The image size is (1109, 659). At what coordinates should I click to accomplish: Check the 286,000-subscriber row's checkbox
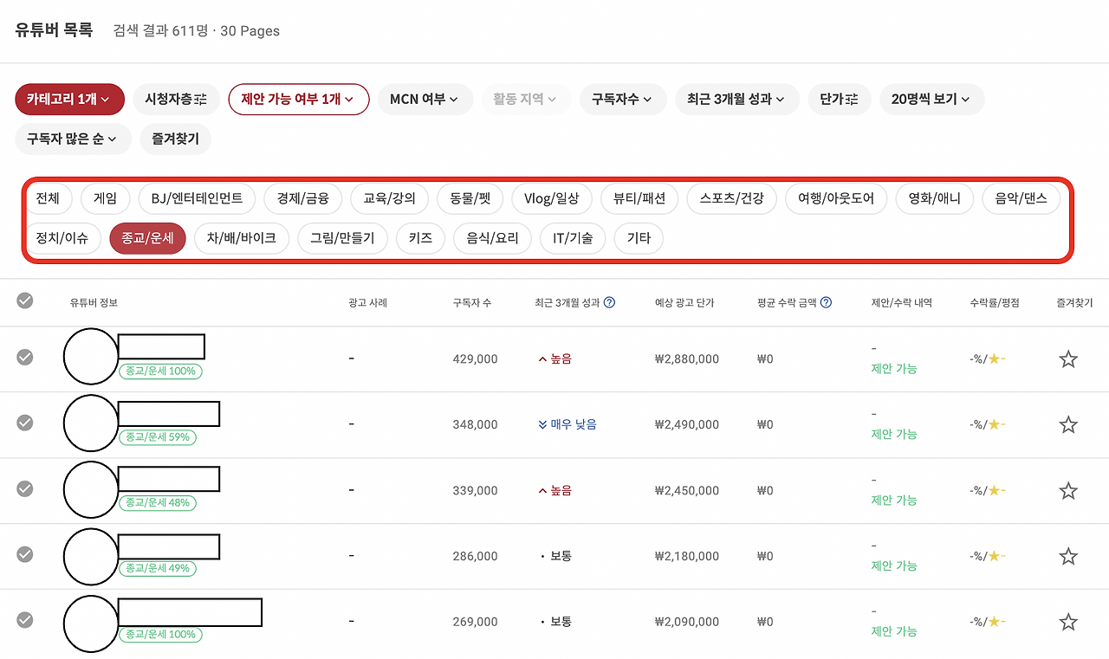click(24, 555)
